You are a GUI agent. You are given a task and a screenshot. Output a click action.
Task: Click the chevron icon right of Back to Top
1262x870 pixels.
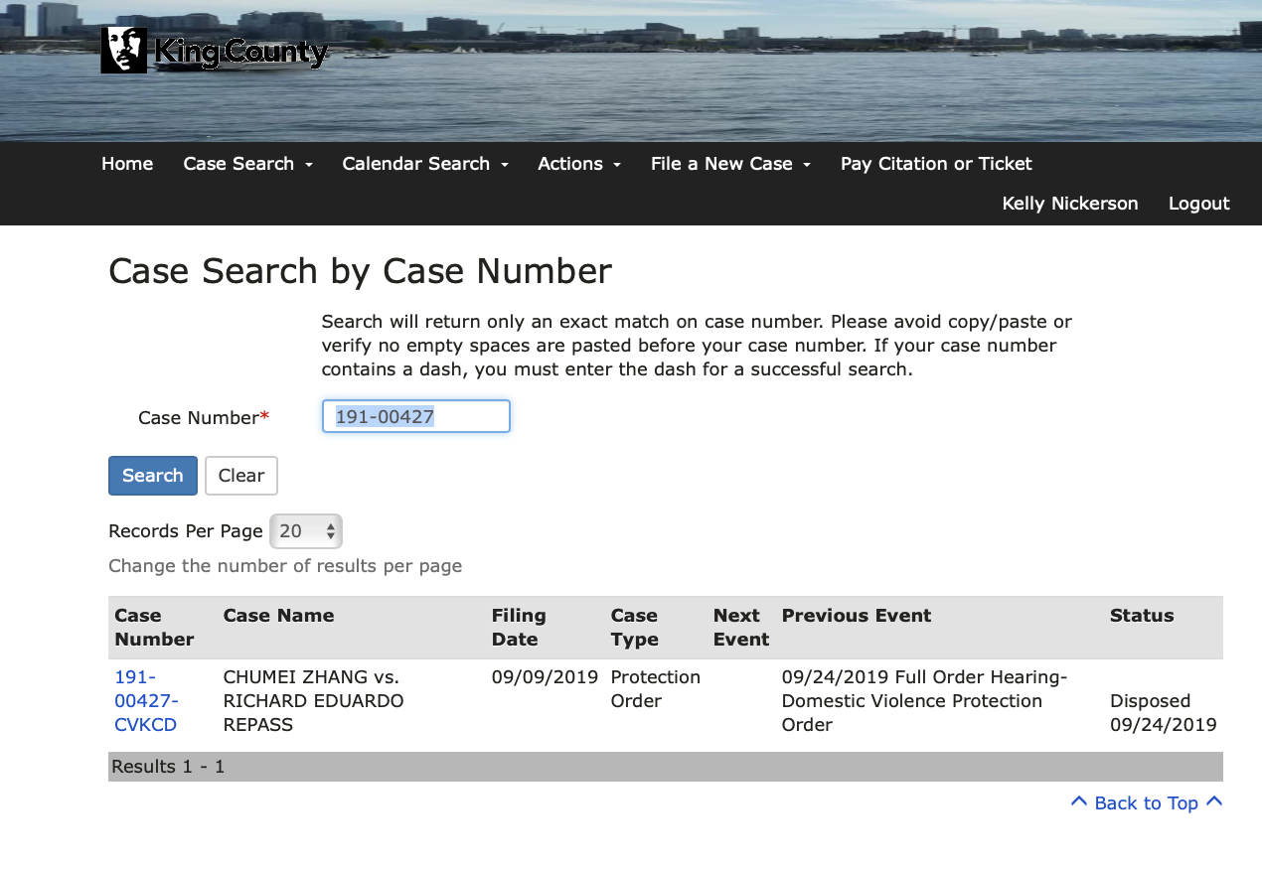coord(1213,801)
